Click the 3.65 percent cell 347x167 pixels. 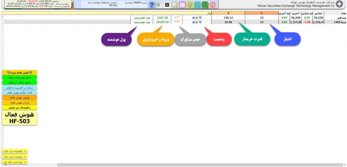(284, 22)
